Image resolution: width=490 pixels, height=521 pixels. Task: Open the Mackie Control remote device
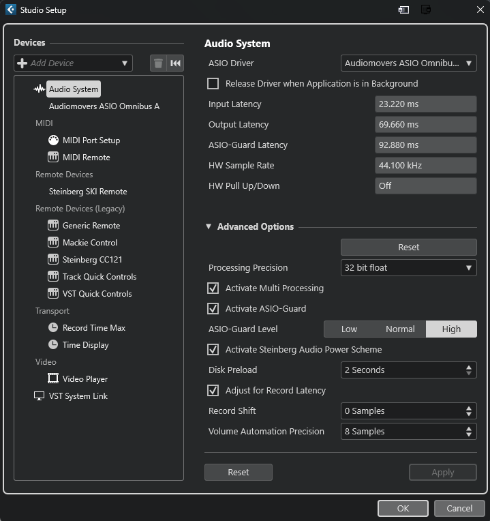pos(89,243)
